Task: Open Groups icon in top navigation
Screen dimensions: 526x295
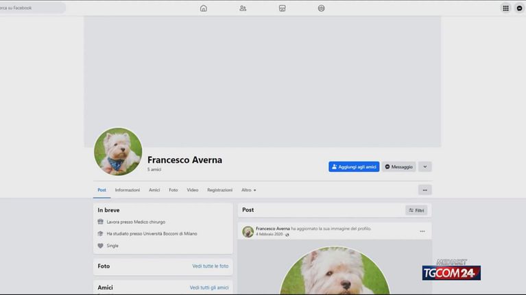Action: point(322,8)
